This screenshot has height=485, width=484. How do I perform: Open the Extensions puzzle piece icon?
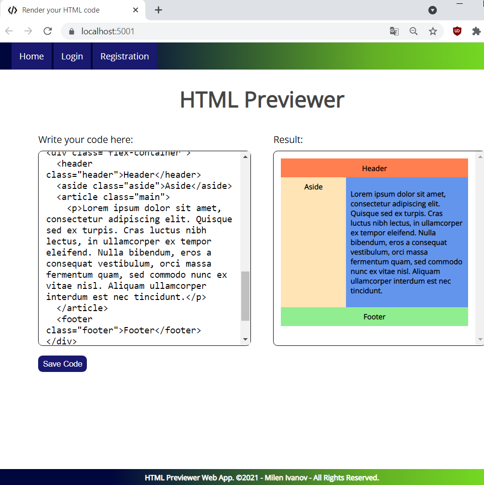pyautogui.click(x=476, y=31)
